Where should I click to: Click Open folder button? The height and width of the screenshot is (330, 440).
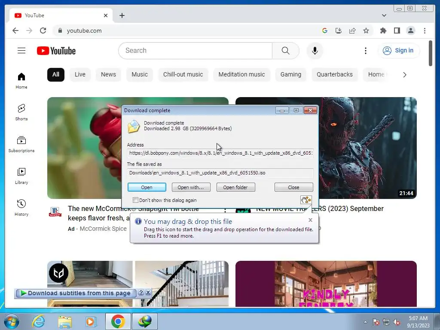[235, 187]
